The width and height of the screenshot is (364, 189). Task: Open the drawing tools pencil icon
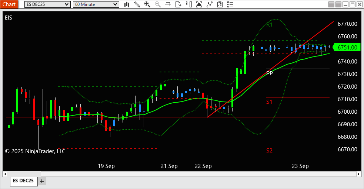137,4
